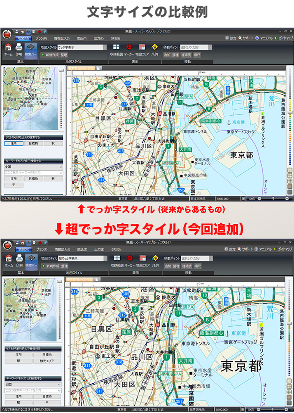Click the new map tab icon in the デジタル20 window

(x=98, y=68)
